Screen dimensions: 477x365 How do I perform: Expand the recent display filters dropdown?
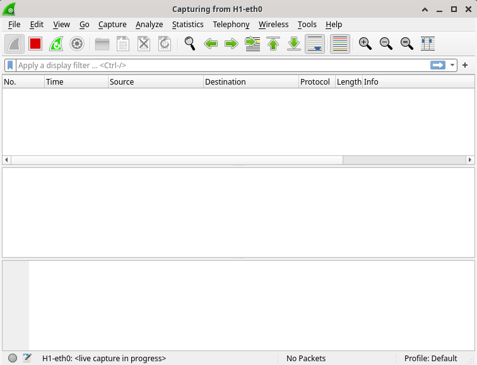point(452,65)
